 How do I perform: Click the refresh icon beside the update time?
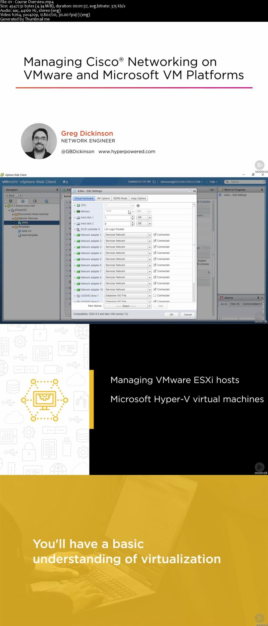[154, 182]
